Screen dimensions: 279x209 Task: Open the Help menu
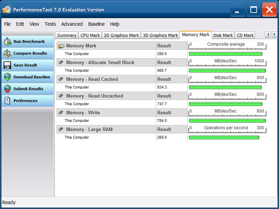[x=115, y=24]
